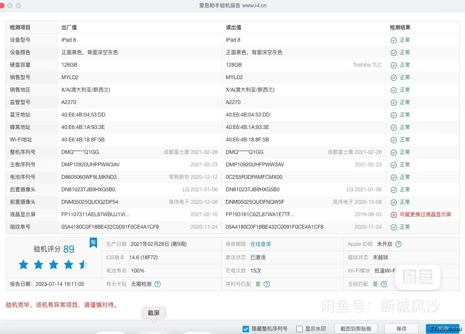Click the 保存 button
Image resolution: width=465 pixels, height=334 pixels.
[x=401, y=329]
